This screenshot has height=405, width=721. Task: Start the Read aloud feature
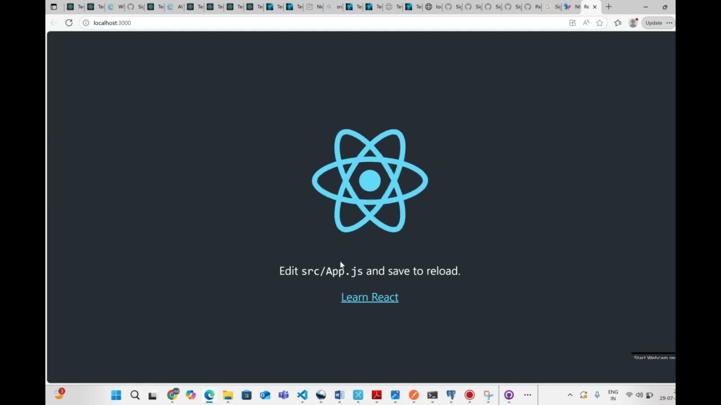click(x=586, y=23)
